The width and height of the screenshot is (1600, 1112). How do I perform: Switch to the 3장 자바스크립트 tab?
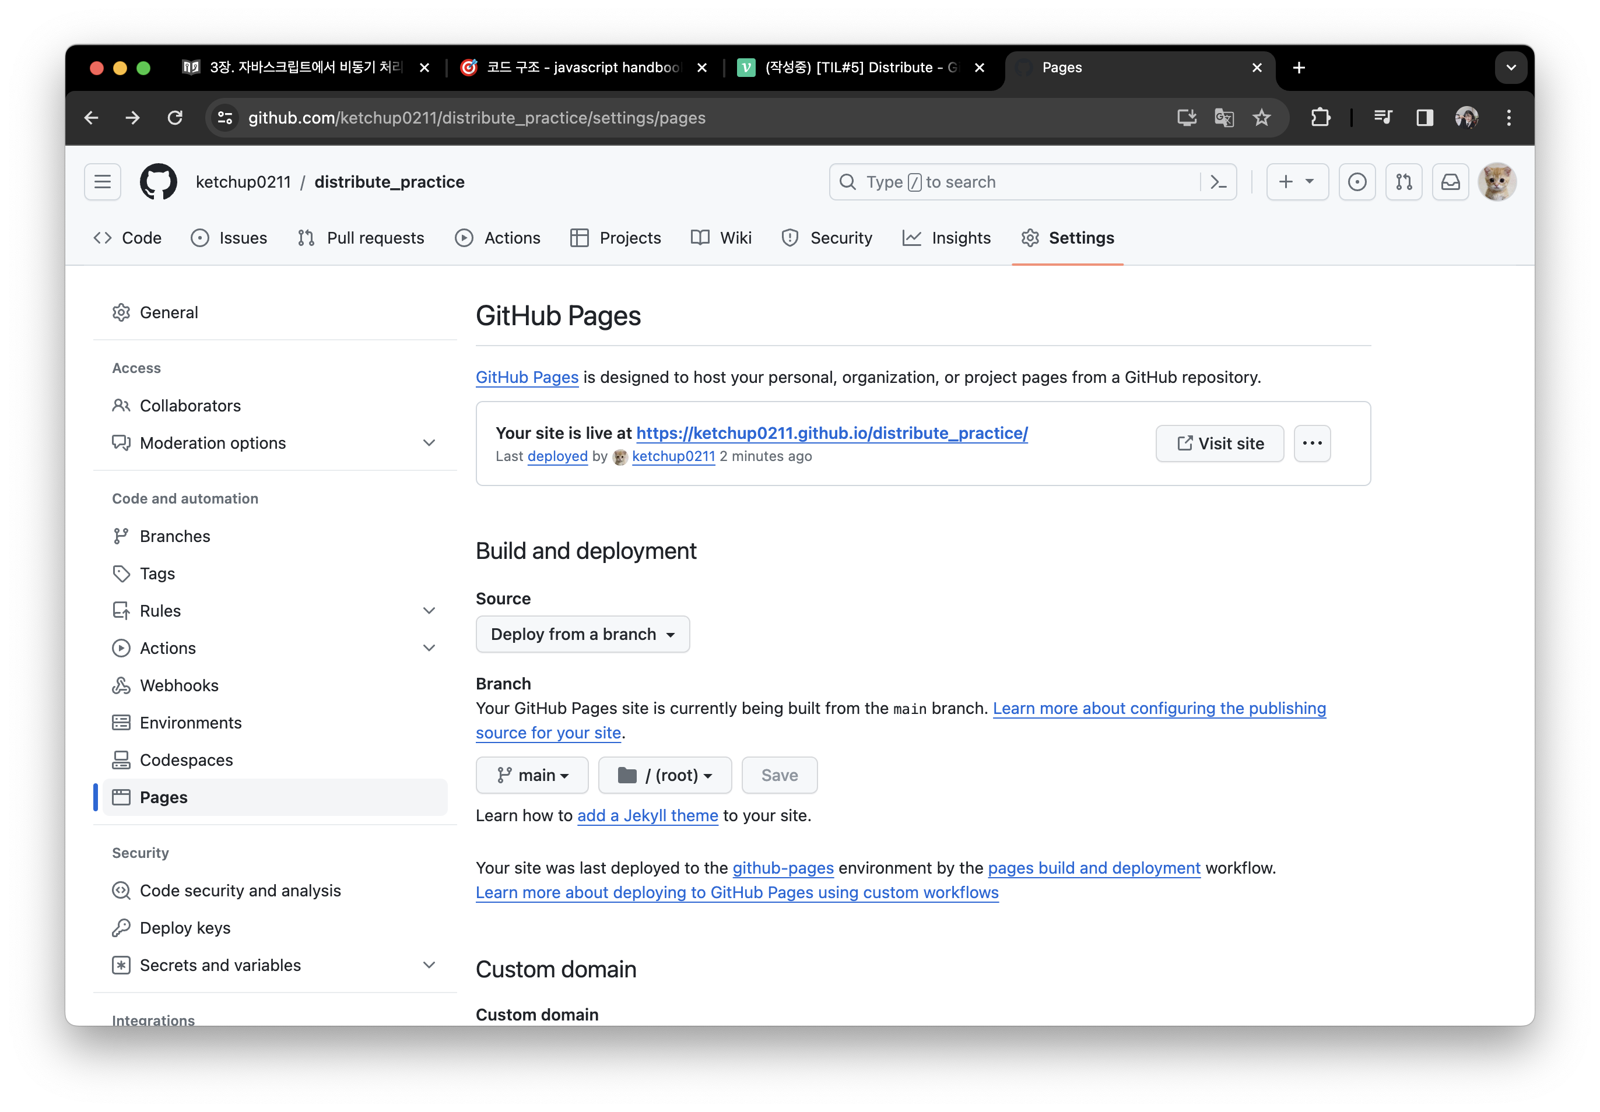[x=307, y=68]
